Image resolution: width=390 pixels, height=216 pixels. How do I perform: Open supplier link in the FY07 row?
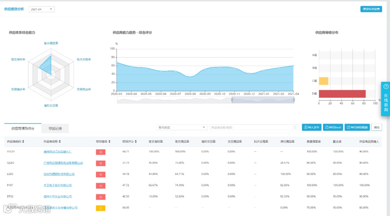click(x=57, y=185)
